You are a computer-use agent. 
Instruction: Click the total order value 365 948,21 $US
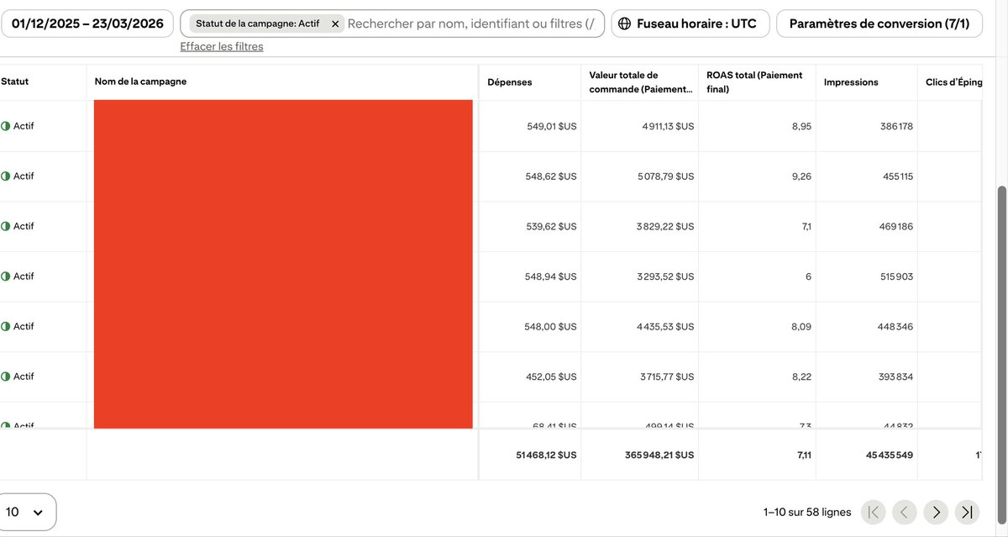[x=659, y=455]
